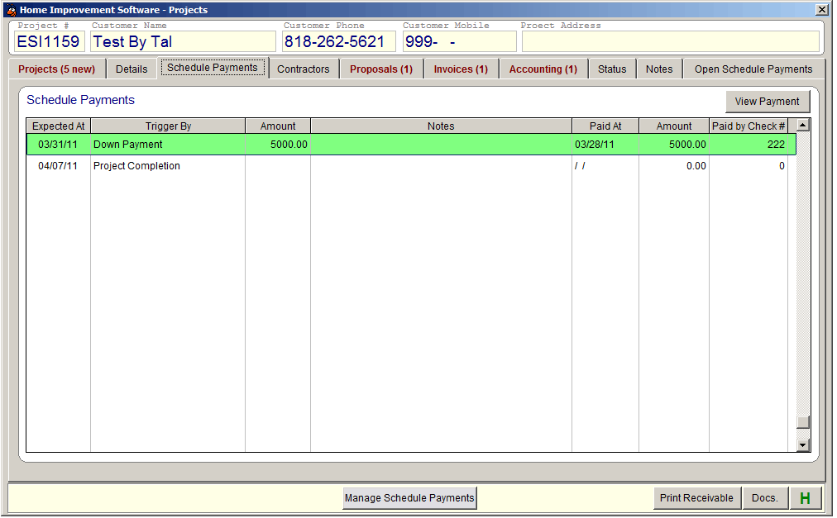Click the Paid At column header
The image size is (837, 518).
pos(605,126)
